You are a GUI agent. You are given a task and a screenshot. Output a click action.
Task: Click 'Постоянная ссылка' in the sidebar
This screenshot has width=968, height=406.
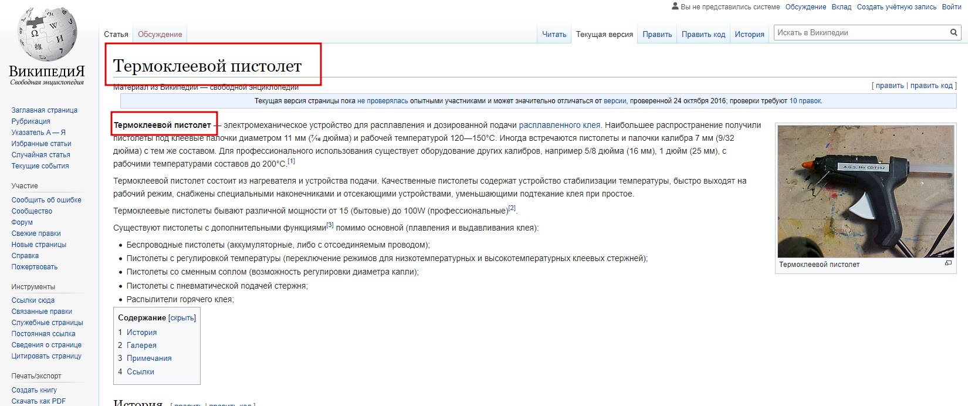tap(43, 333)
